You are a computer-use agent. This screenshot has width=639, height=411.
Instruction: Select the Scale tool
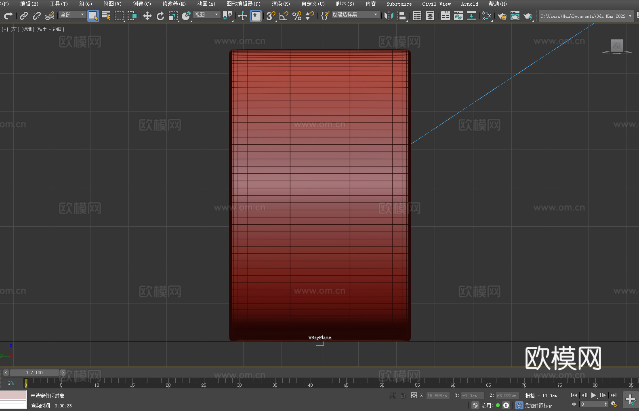173,16
